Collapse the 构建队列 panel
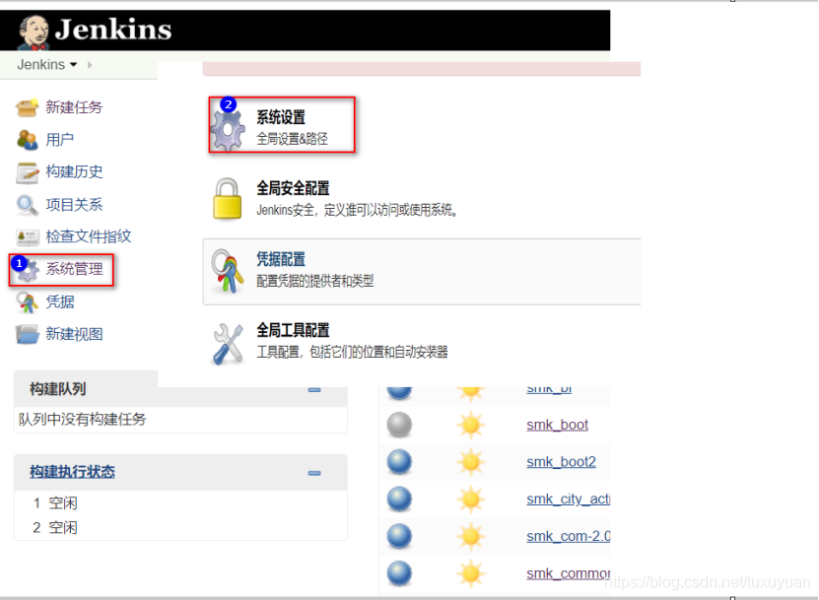The image size is (819, 600). pos(314,390)
